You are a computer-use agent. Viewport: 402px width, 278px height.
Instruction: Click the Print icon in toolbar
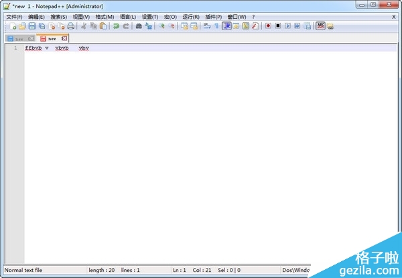70,26
